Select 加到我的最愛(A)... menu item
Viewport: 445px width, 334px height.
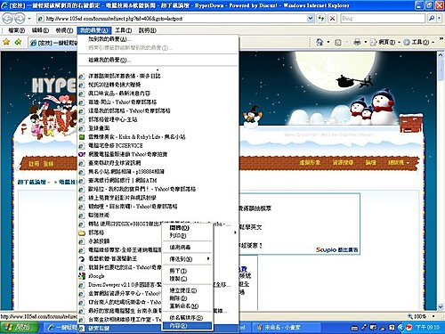click(x=109, y=39)
